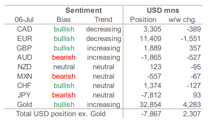Click the JPY position value -7,812
Screen dimensions: 210x122
point(151,95)
